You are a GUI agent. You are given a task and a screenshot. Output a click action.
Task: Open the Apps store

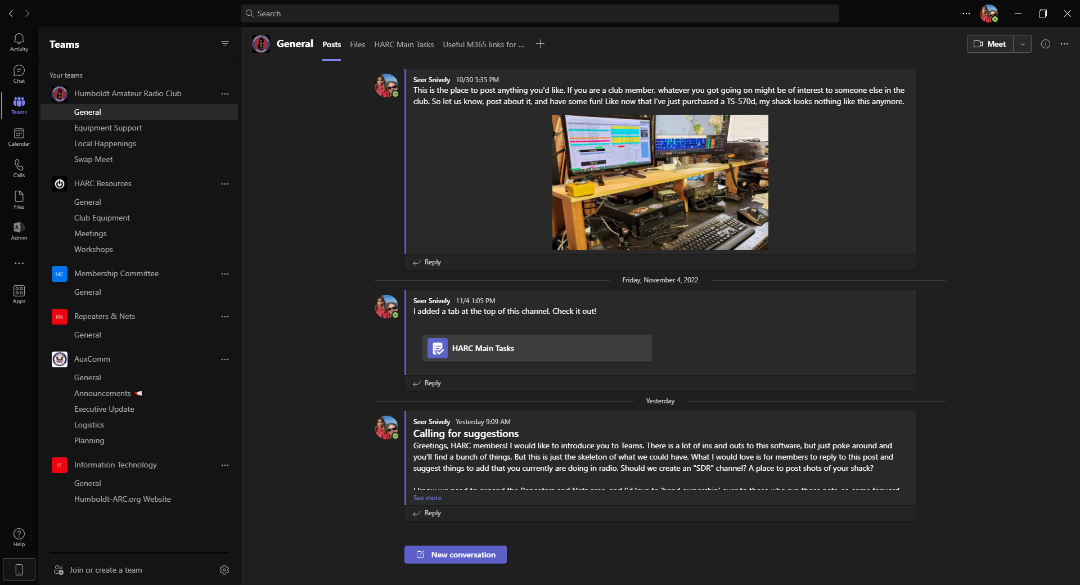tap(19, 295)
